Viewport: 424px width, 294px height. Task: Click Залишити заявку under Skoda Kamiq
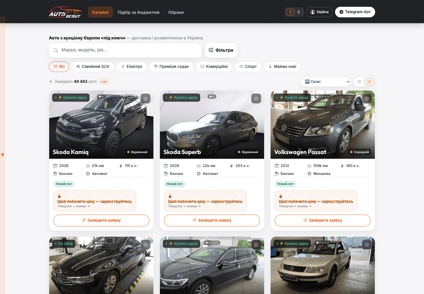[x=101, y=220]
